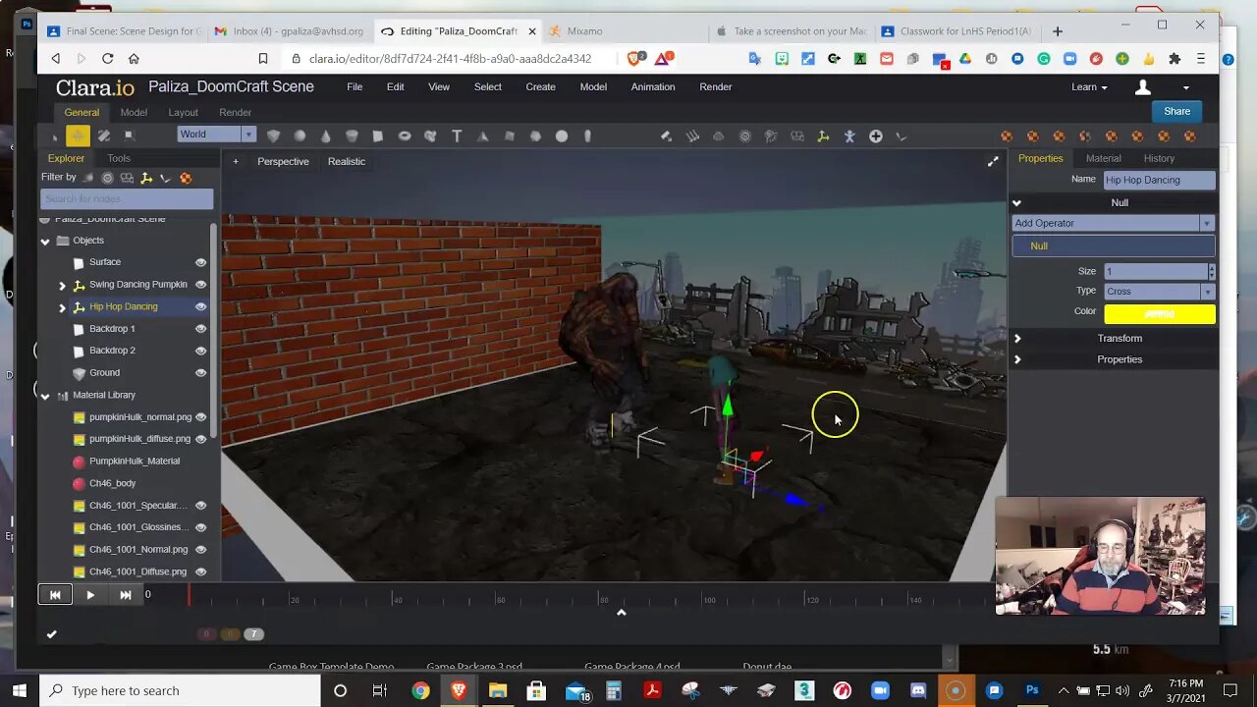This screenshot has width=1257, height=707.
Task: Toggle eye for pumpkinHulk_normal.png
Action: click(x=200, y=417)
